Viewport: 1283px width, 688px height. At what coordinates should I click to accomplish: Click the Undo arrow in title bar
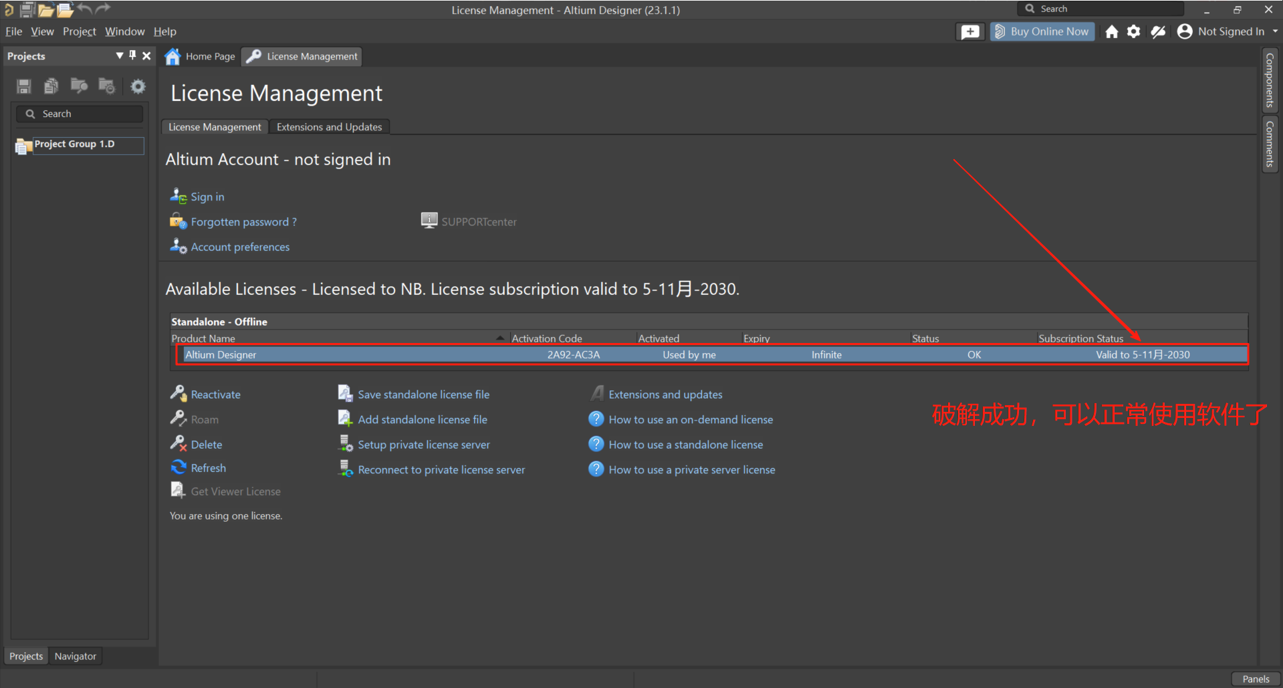pyautogui.click(x=85, y=9)
